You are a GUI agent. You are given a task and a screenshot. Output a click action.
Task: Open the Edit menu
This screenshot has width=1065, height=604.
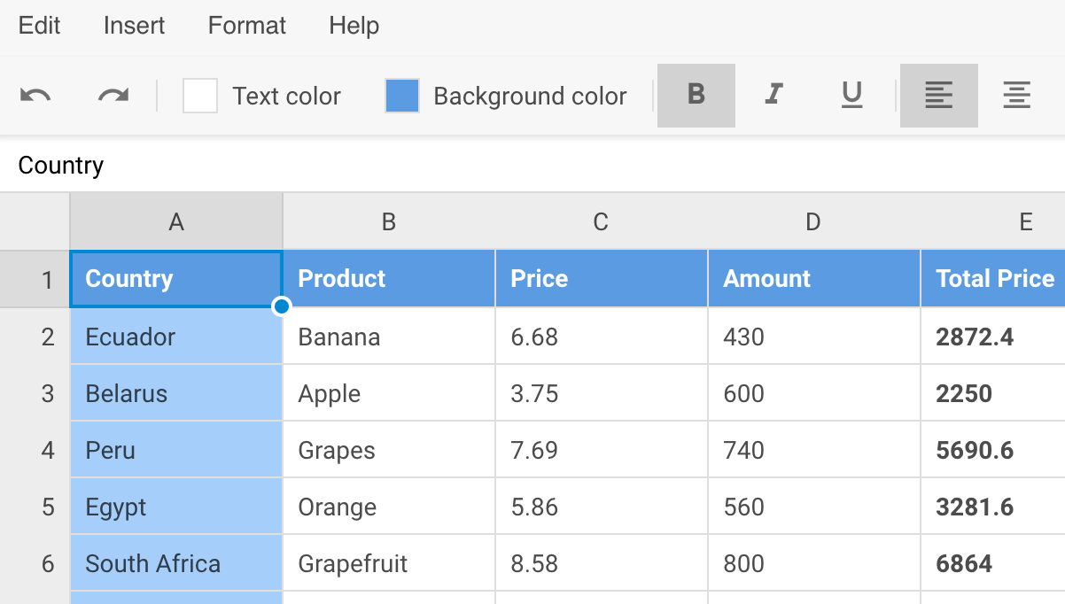(x=39, y=26)
